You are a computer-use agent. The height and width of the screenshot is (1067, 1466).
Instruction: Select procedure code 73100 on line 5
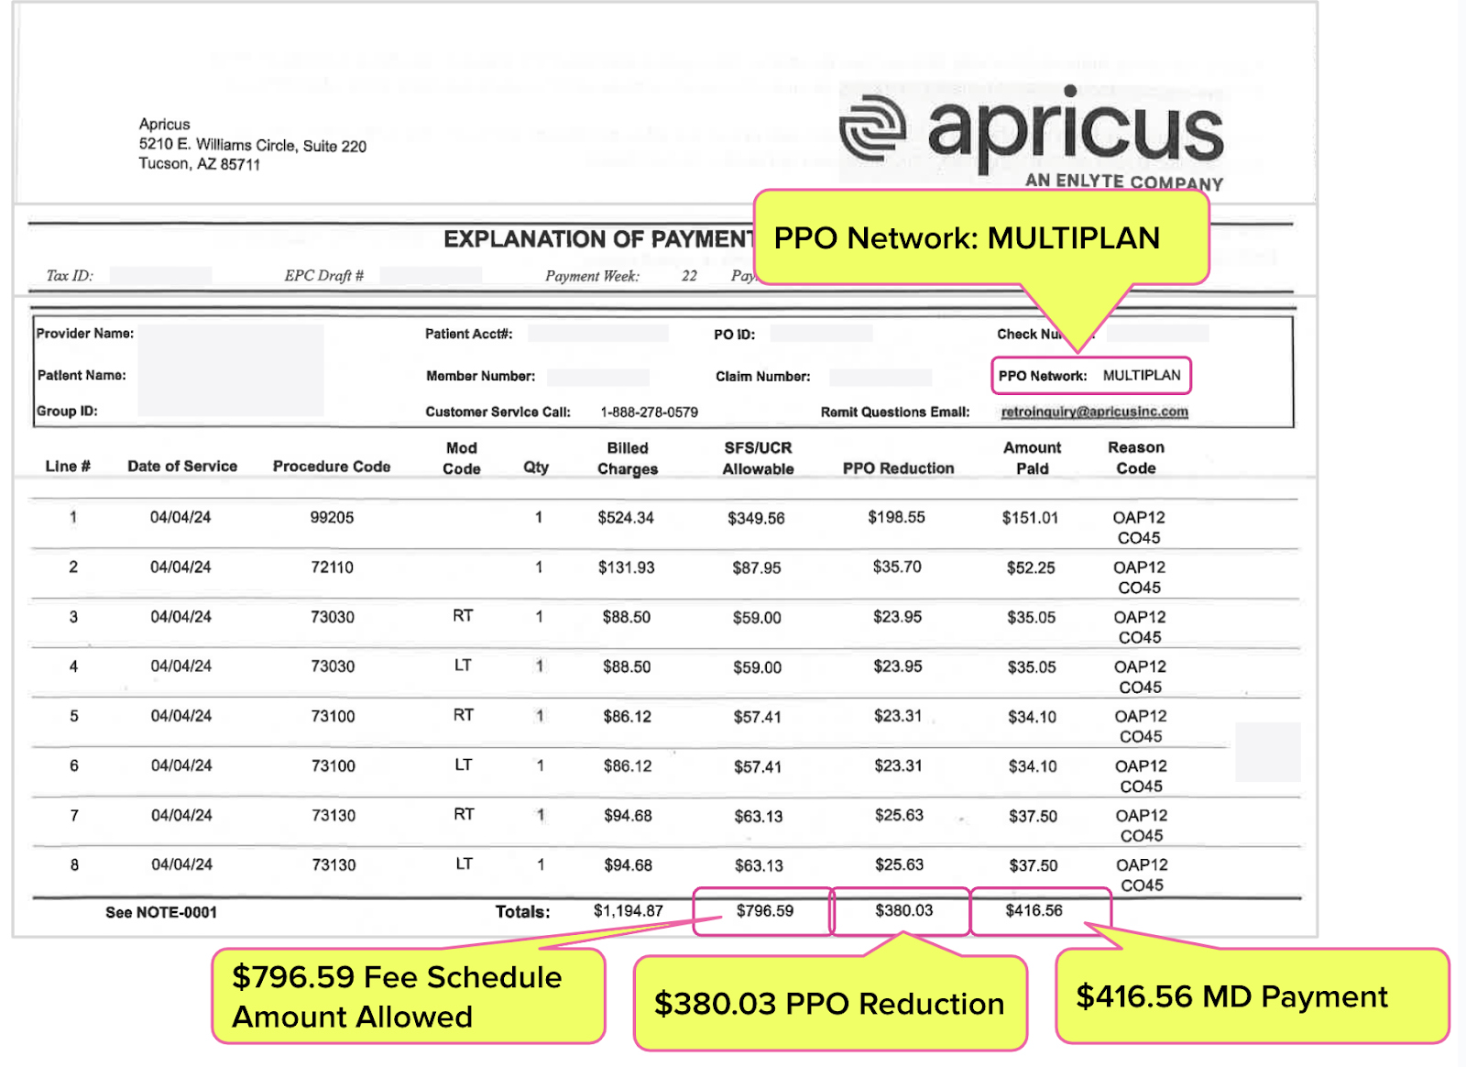tap(334, 717)
